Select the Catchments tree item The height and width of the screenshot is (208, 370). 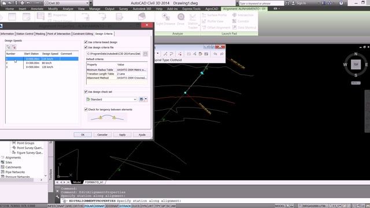(x=13, y=167)
